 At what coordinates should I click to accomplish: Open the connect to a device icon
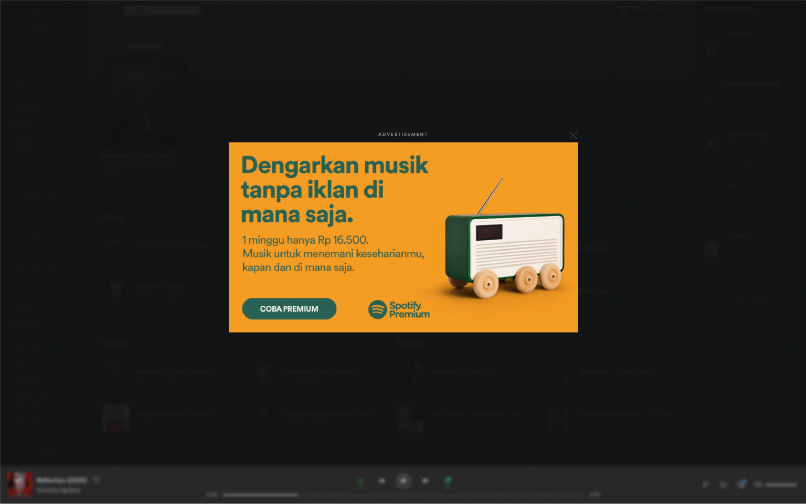tap(741, 484)
